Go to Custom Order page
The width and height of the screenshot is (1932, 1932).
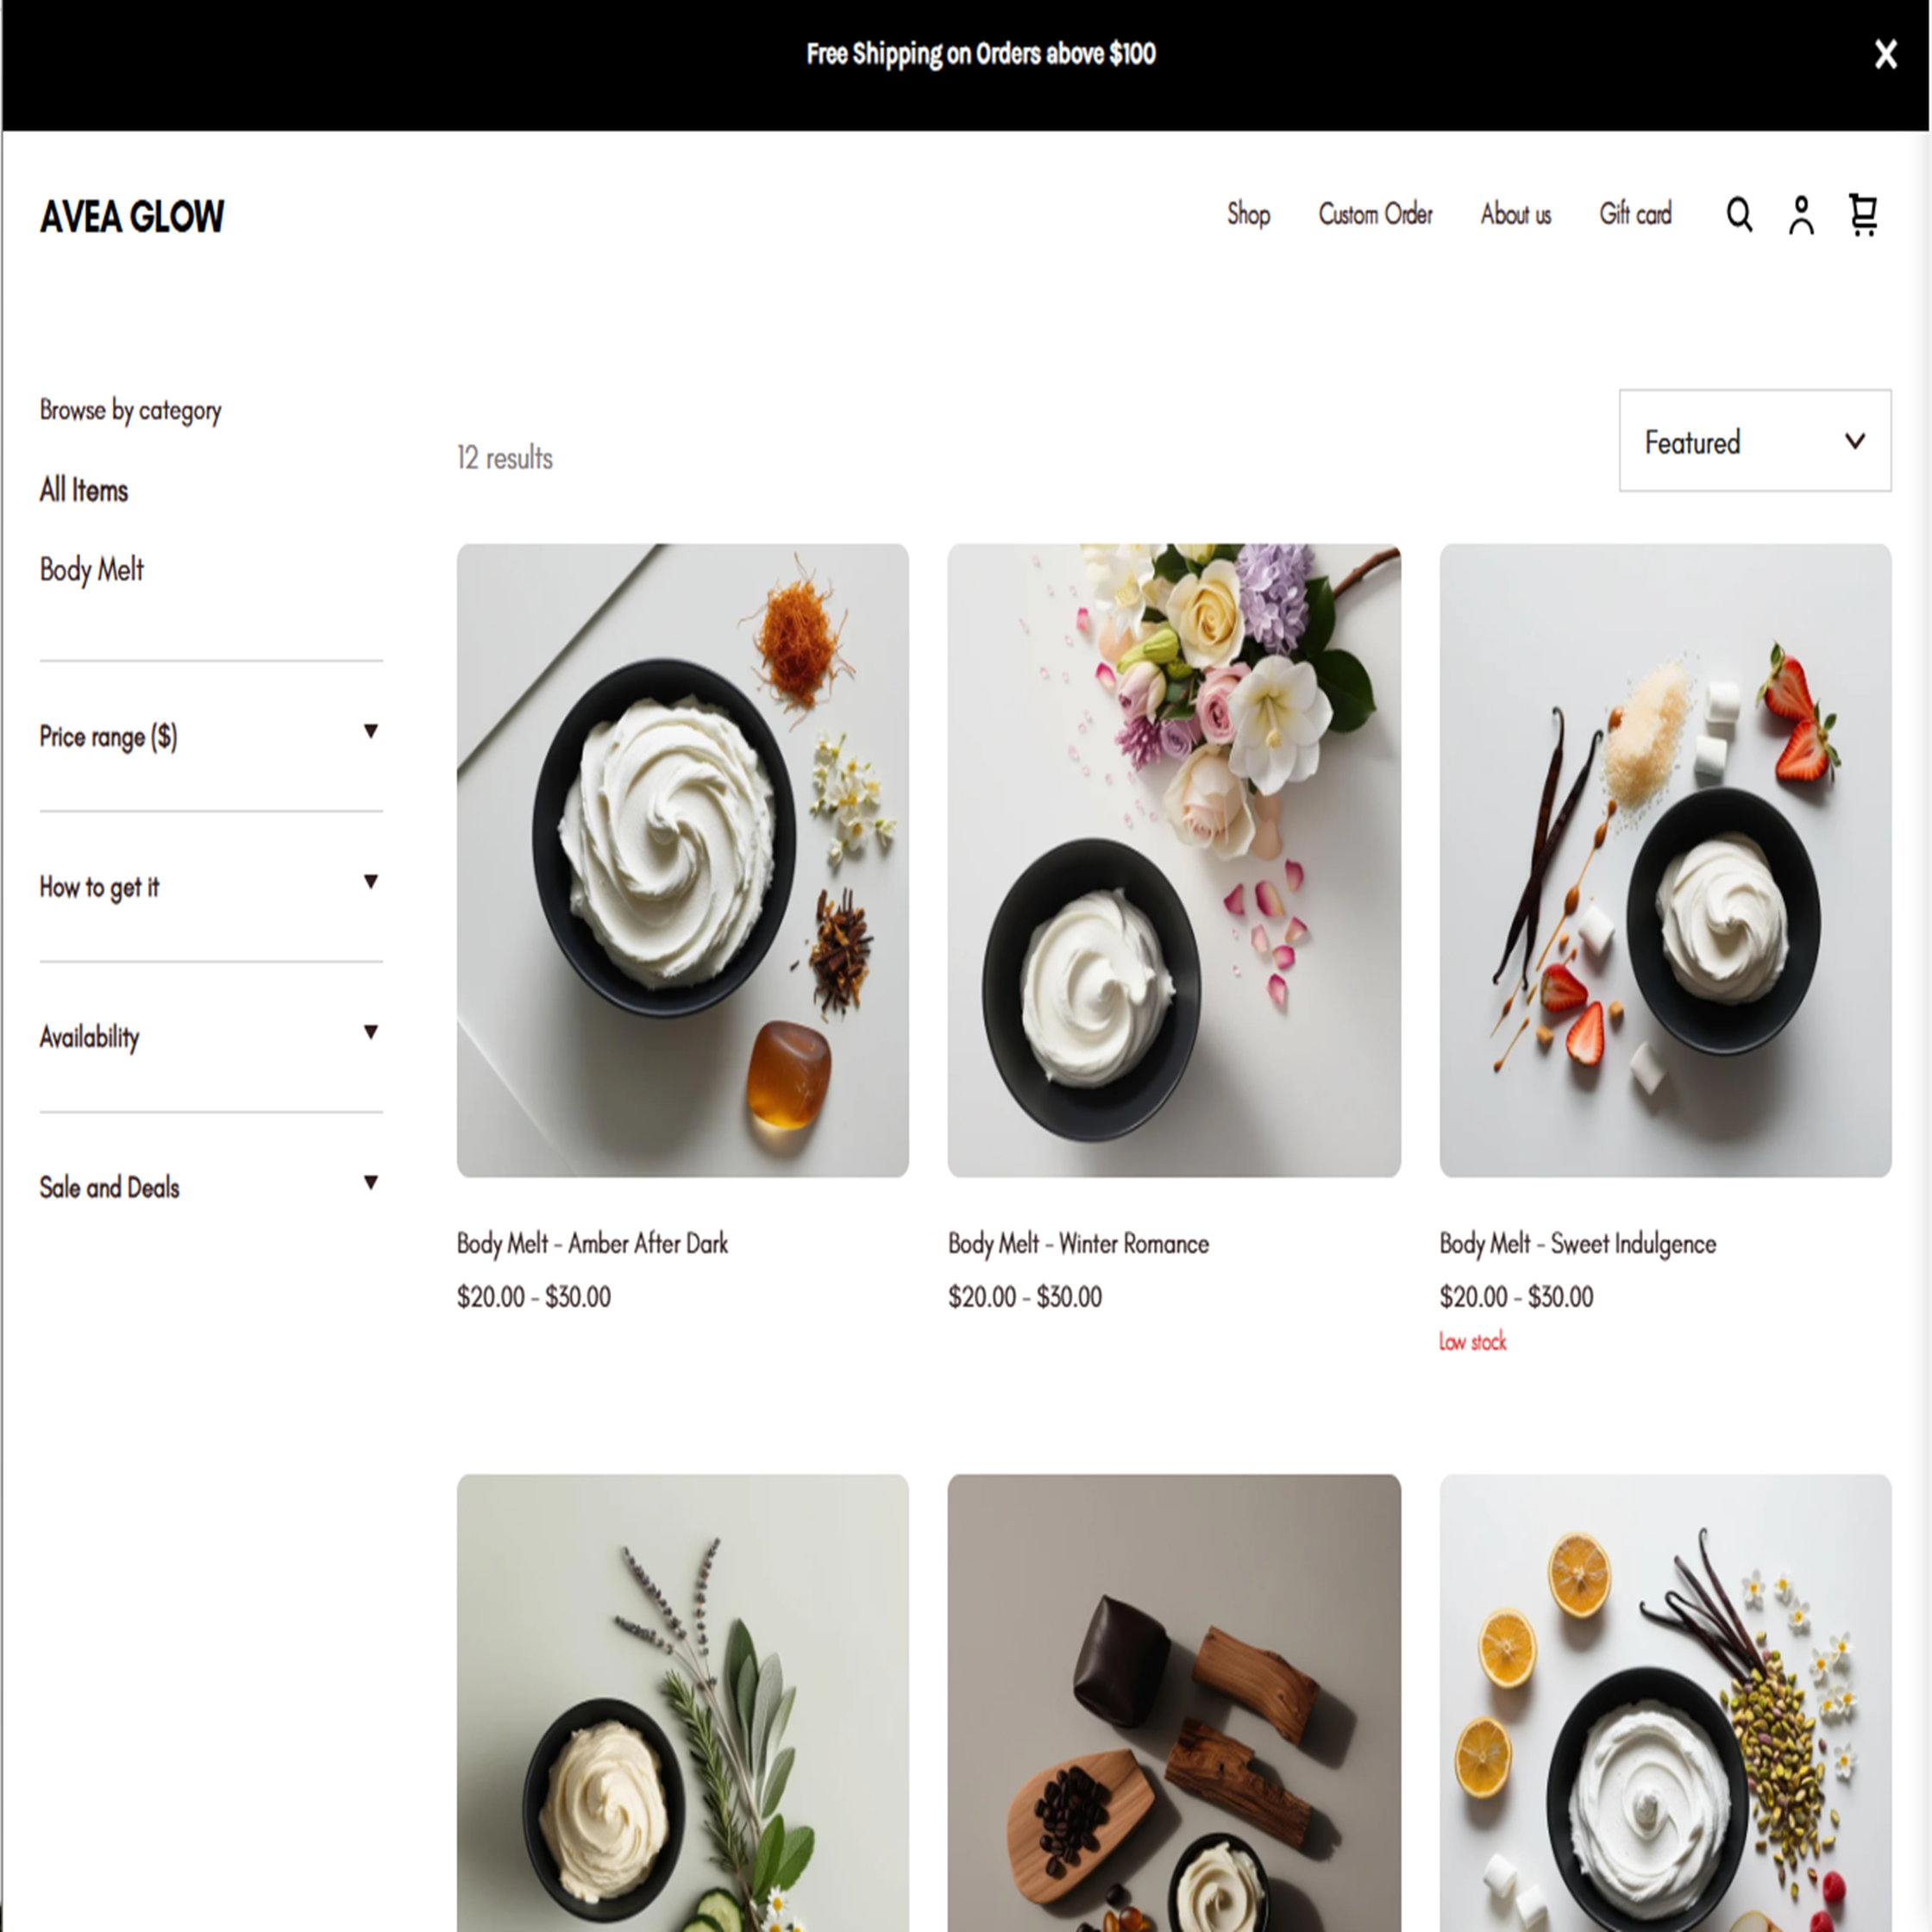(1375, 214)
